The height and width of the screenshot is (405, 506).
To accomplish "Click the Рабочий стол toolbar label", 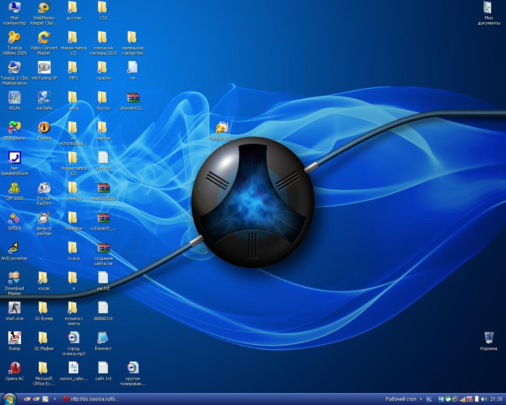I will (400, 399).
